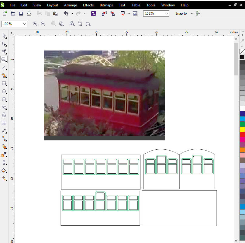Viewport: 245px width, 243px height.
Task: Click the Import icon
Action: [104, 14]
